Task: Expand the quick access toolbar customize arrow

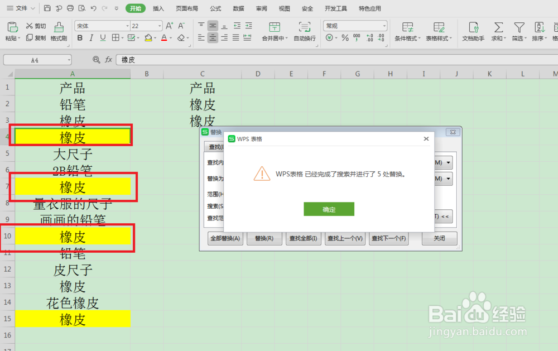Action: tap(117, 8)
